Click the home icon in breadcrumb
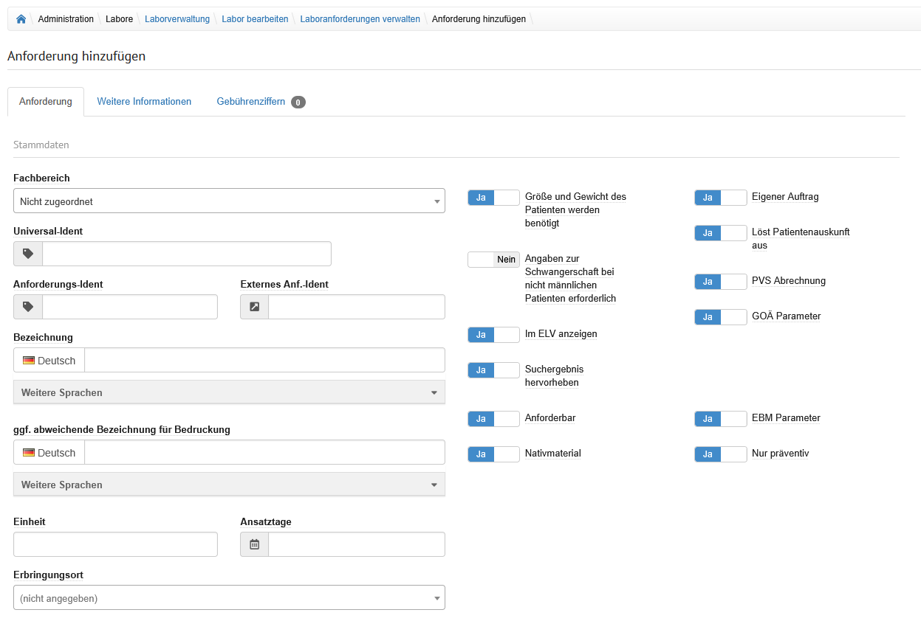The image size is (921, 621). tap(21, 19)
